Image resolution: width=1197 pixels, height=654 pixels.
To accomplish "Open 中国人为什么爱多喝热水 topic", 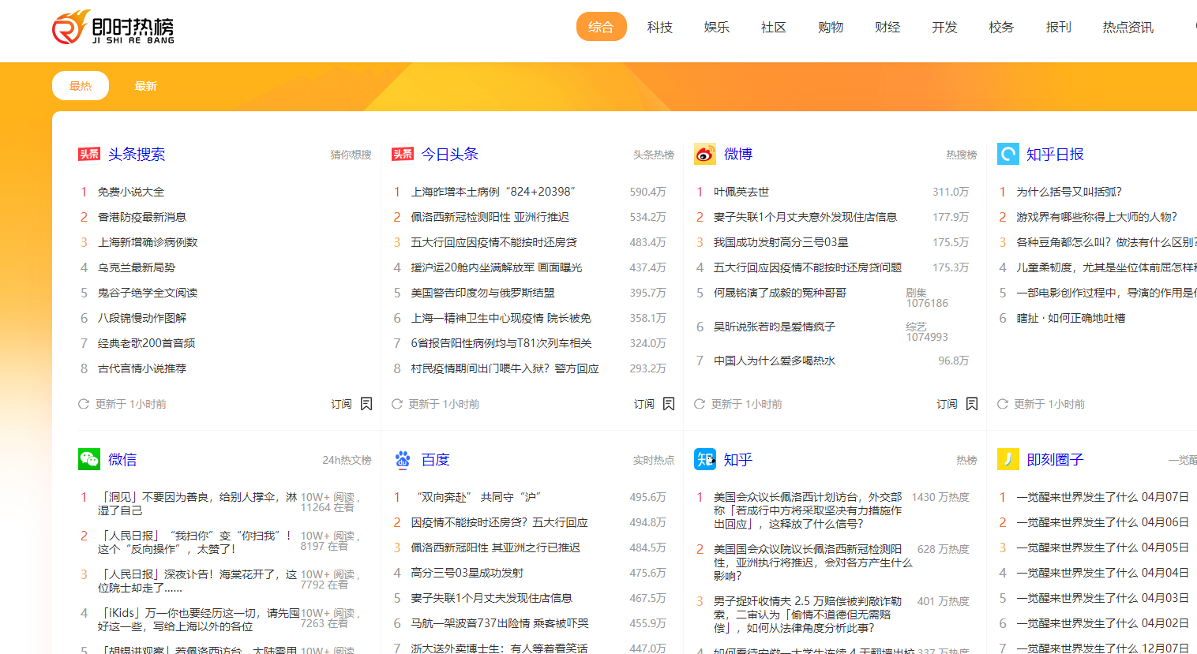I will tap(775, 361).
